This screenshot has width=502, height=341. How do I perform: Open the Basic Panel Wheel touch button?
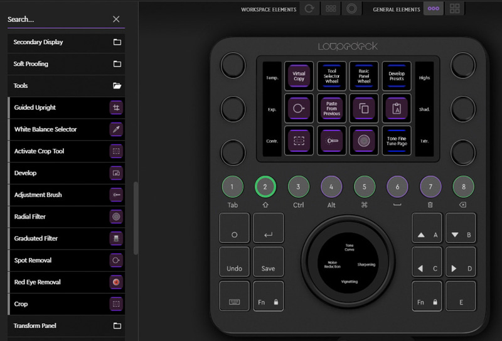(x=364, y=76)
